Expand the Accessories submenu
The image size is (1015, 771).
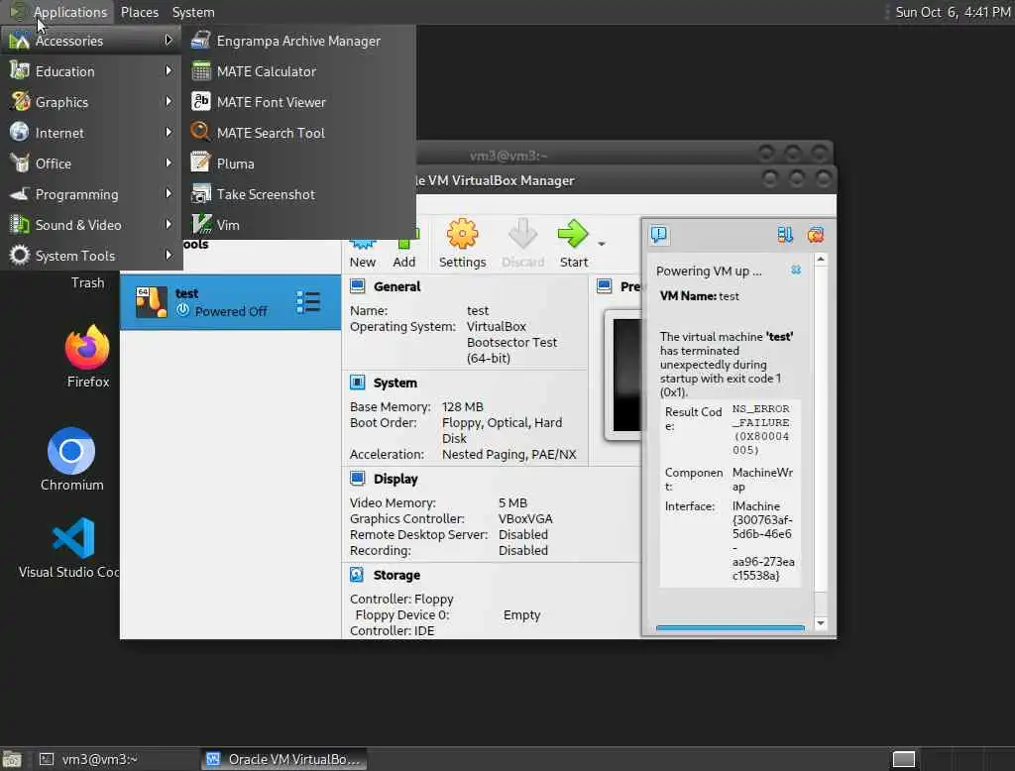[91, 41]
